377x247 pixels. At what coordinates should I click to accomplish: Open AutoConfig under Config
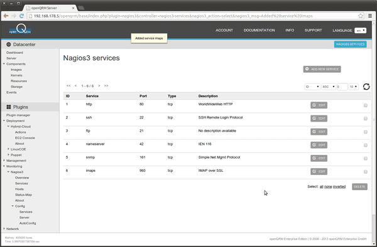click(28, 223)
